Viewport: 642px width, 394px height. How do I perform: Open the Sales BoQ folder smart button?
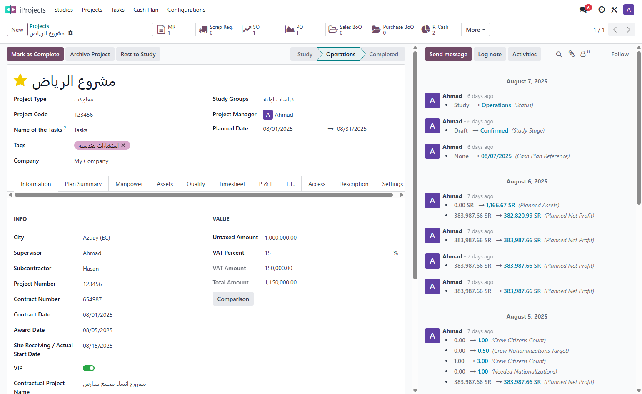pos(347,30)
